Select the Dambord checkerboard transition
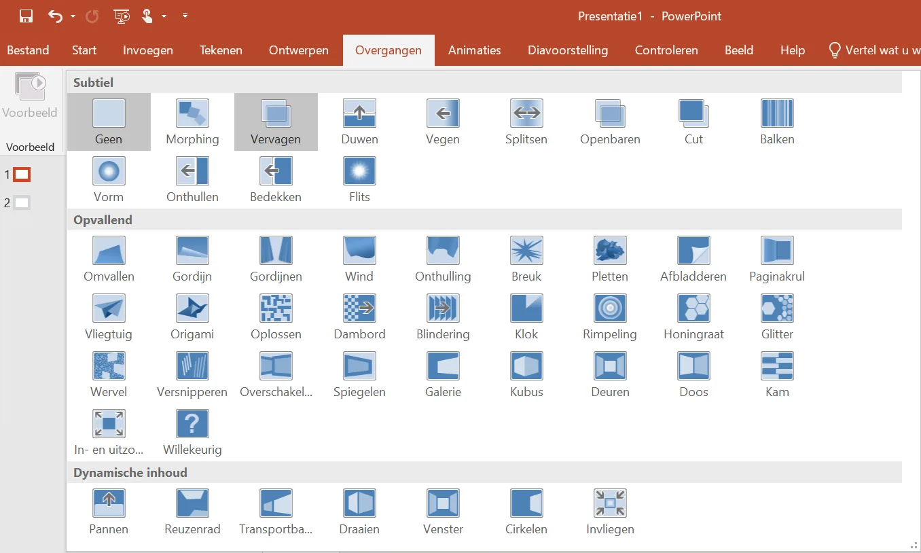The image size is (921, 553). pyautogui.click(x=359, y=317)
